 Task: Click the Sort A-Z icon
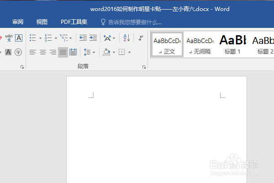click(x=126, y=38)
